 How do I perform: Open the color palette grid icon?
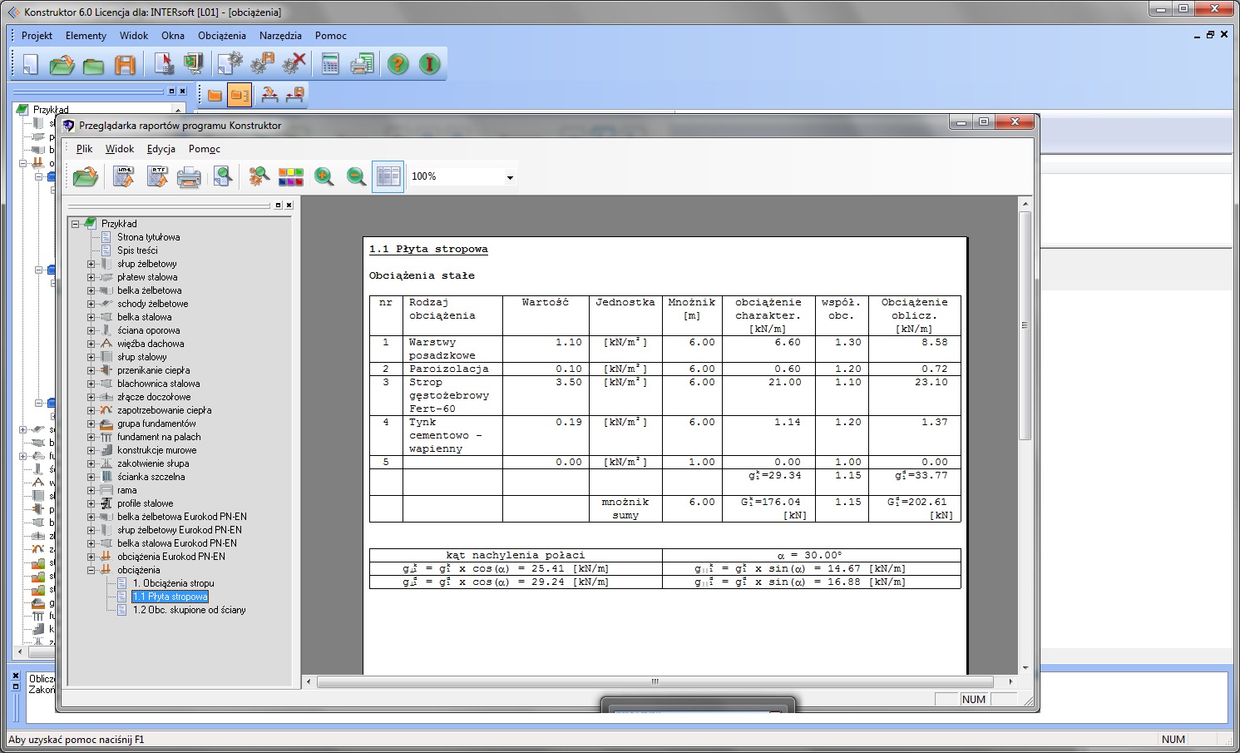point(291,176)
